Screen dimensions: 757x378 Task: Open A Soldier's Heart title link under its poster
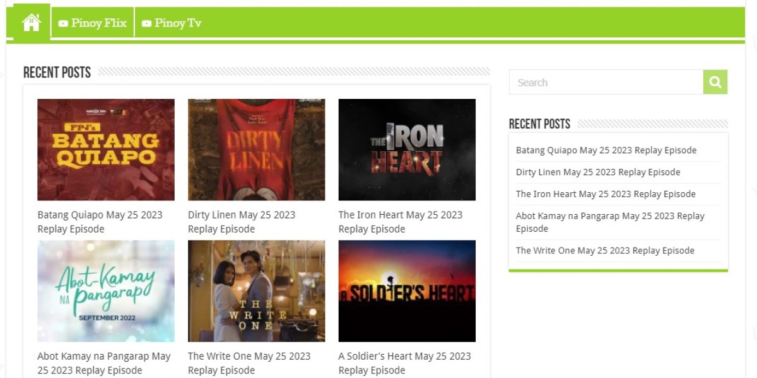(x=405, y=363)
